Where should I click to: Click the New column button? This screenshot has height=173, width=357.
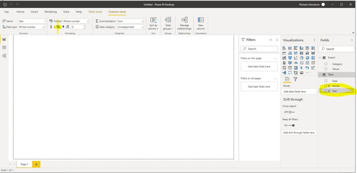201,23
